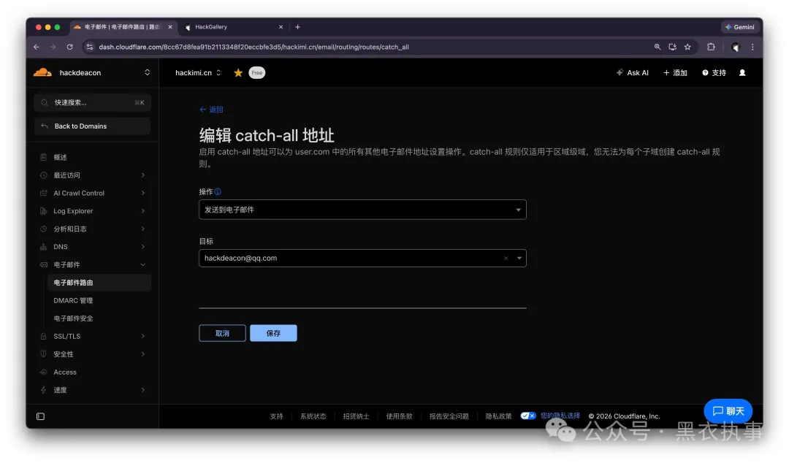Click the 概述 document icon
Viewport: 789px width, 463px height.
coord(43,158)
